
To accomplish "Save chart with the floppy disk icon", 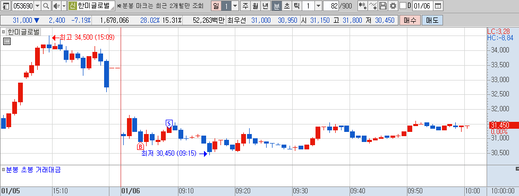I will pos(382,6).
